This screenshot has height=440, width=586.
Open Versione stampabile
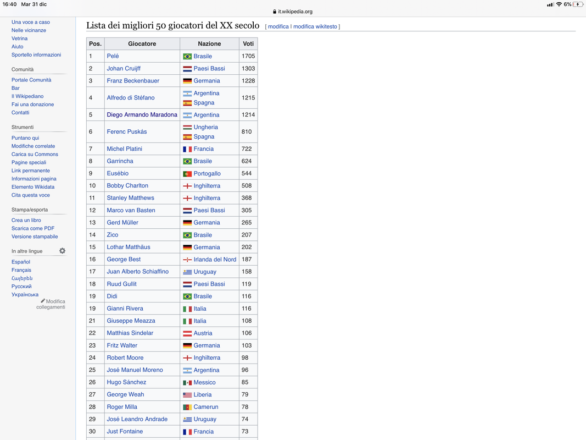[35, 237]
